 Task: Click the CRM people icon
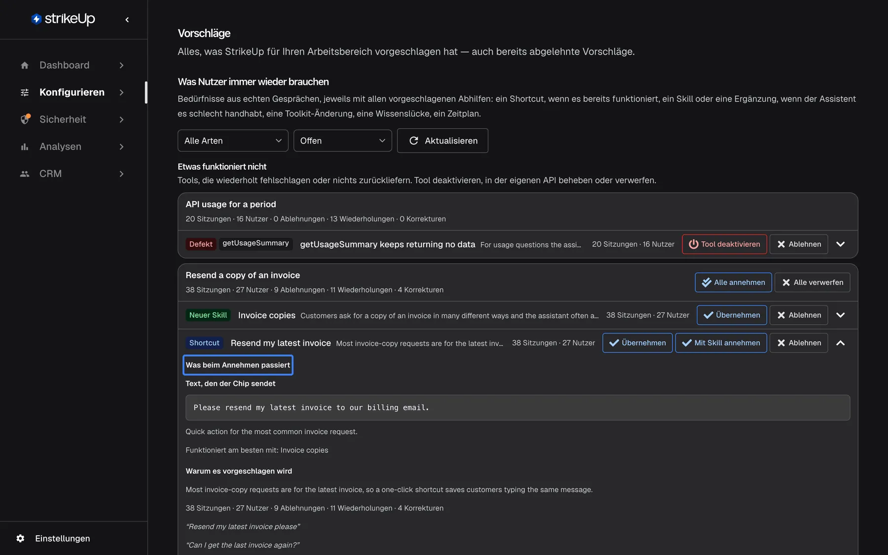pyautogui.click(x=25, y=174)
